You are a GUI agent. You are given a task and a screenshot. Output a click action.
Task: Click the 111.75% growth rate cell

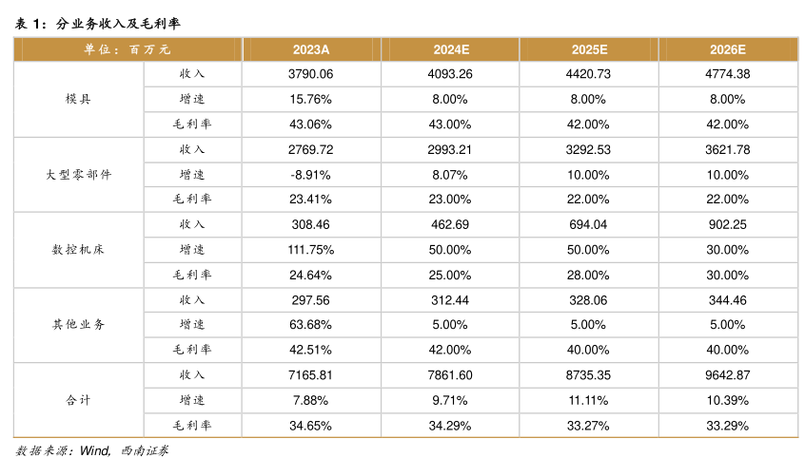[310, 250]
